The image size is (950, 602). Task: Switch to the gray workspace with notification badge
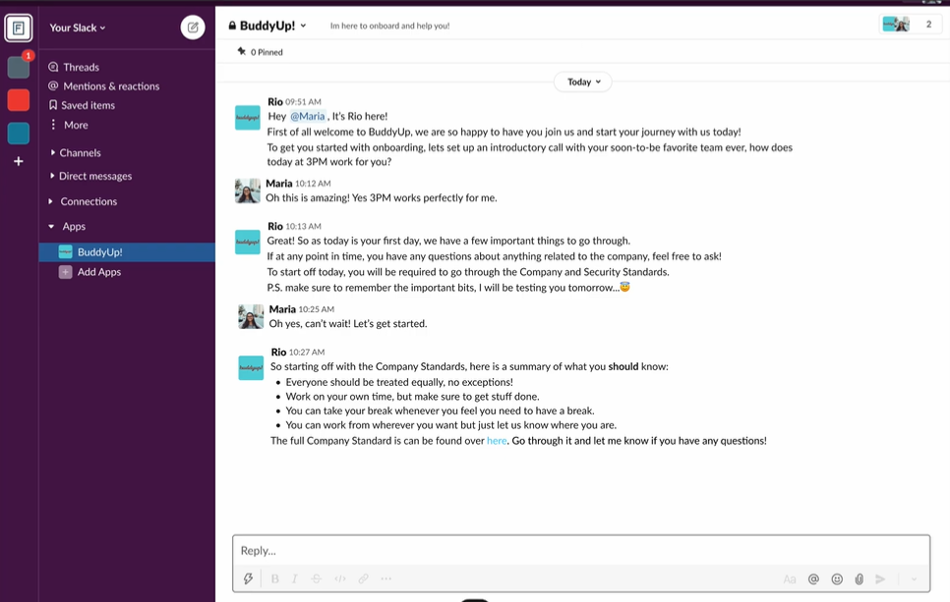[19, 67]
